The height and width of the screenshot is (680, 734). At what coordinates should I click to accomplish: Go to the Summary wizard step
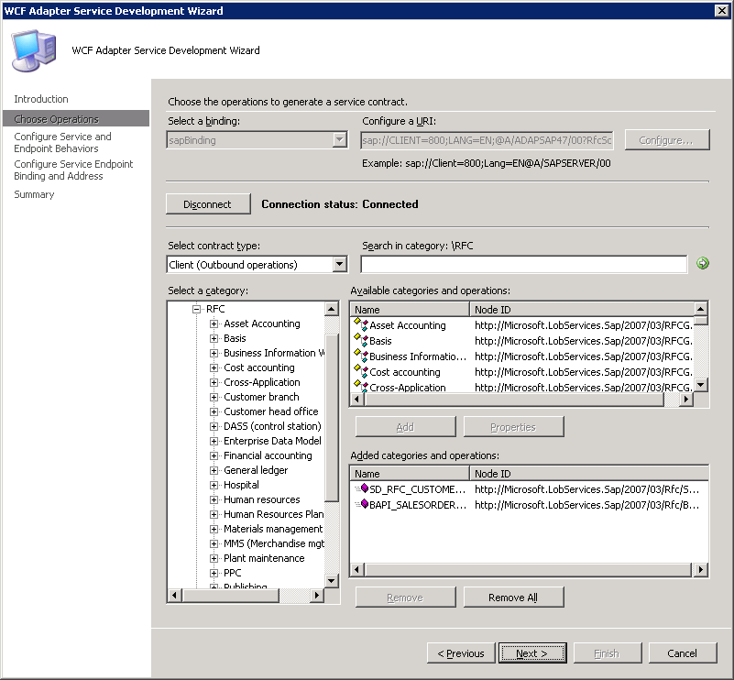(x=34, y=194)
